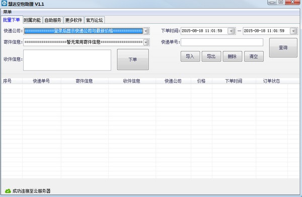Screen dimensions: 302x197
Task: Open the 菜单 menu
Action: [x=8, y=12]
